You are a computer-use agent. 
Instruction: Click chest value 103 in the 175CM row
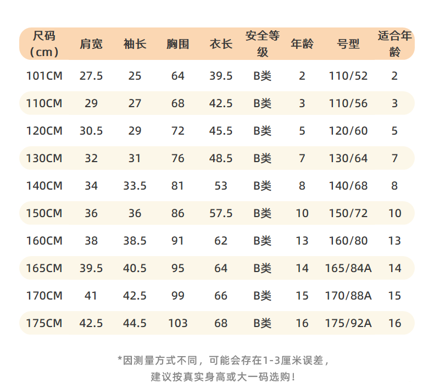[x=178, y=323]
